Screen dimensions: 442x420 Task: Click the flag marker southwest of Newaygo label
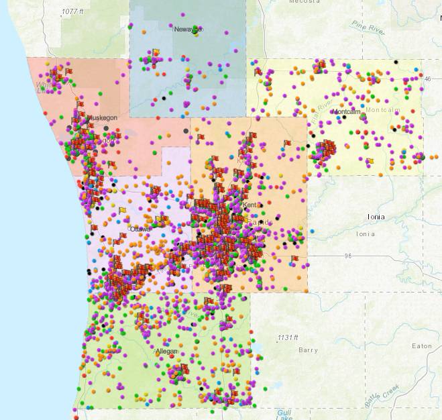156,52
